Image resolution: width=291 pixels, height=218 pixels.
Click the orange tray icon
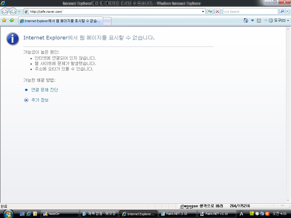[267, 213]
